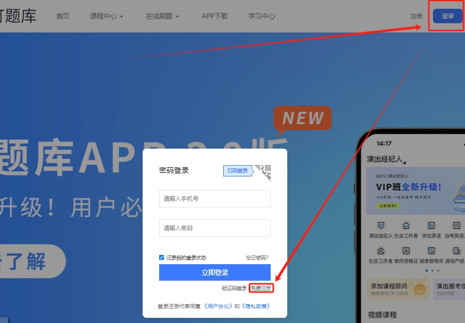
Task: Expand the 在线刷题 dropdown menu
Action: (x=162, y=16)
